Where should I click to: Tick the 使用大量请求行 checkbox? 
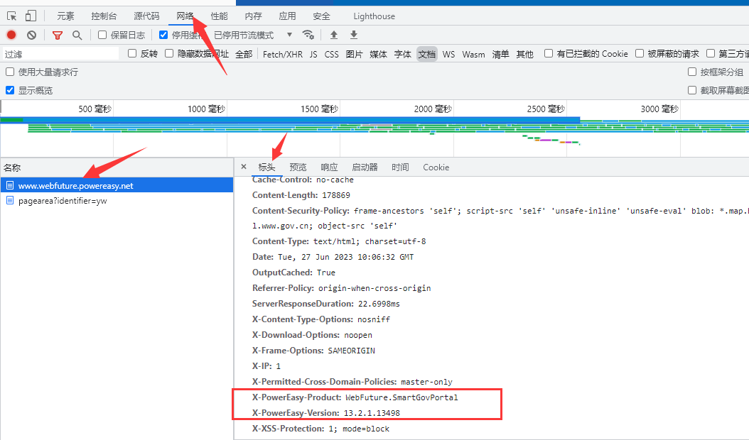[x=10, y=72]
